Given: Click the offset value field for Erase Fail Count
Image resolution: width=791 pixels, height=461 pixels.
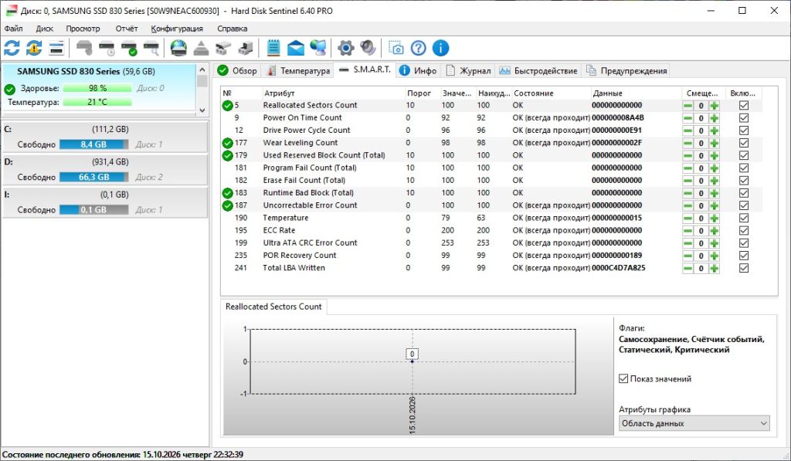Looking at the screenshot, I should coord(701,181).
